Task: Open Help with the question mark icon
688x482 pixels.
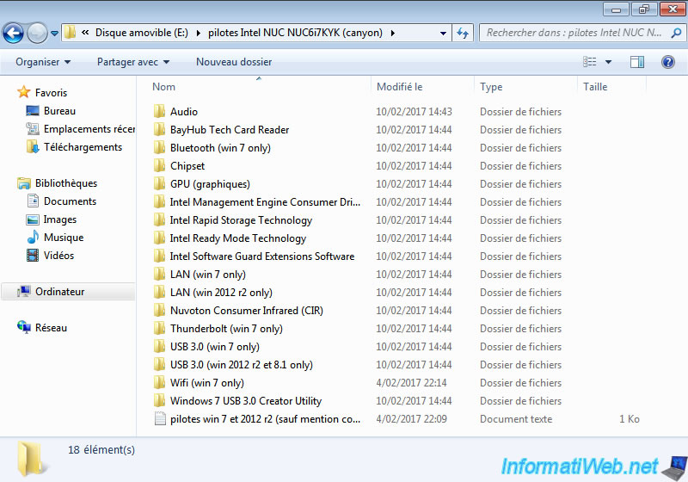Action: pyautogui.click(x=668, y=62)
